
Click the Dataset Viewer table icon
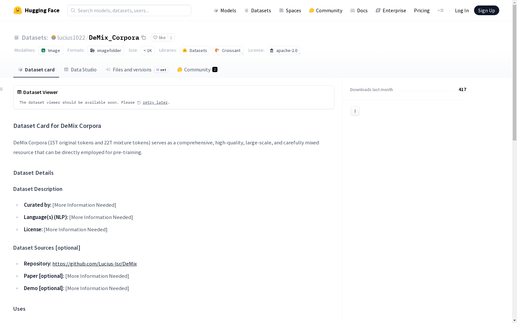pos(19,92)
